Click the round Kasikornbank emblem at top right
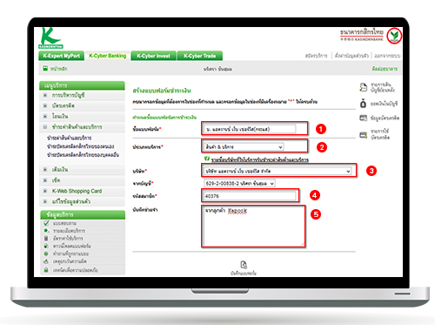This screenshot has width=435, height=325. click(394, 36)
